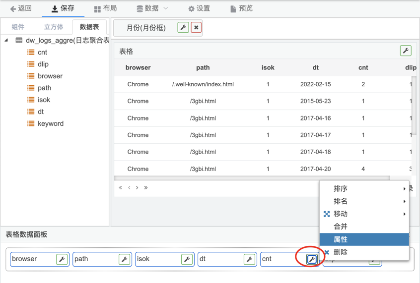Expand the 排序 submenu
Screen dimensions: 420x283
pyautogui.click(x=364, y=189)
